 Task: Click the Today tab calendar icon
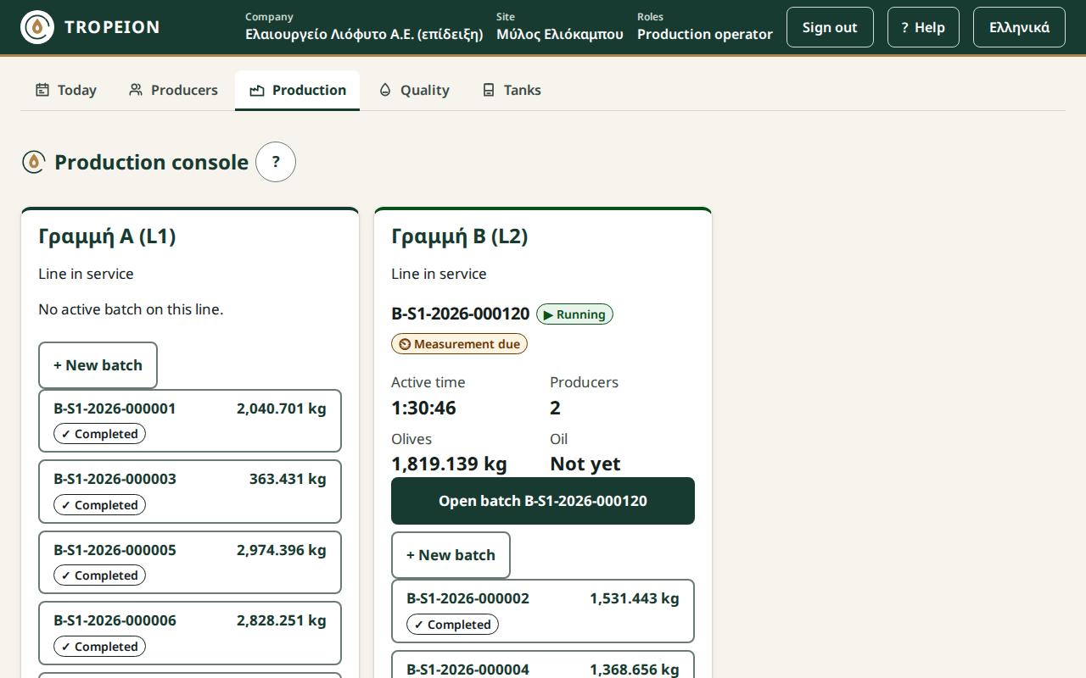click(42, 90)
